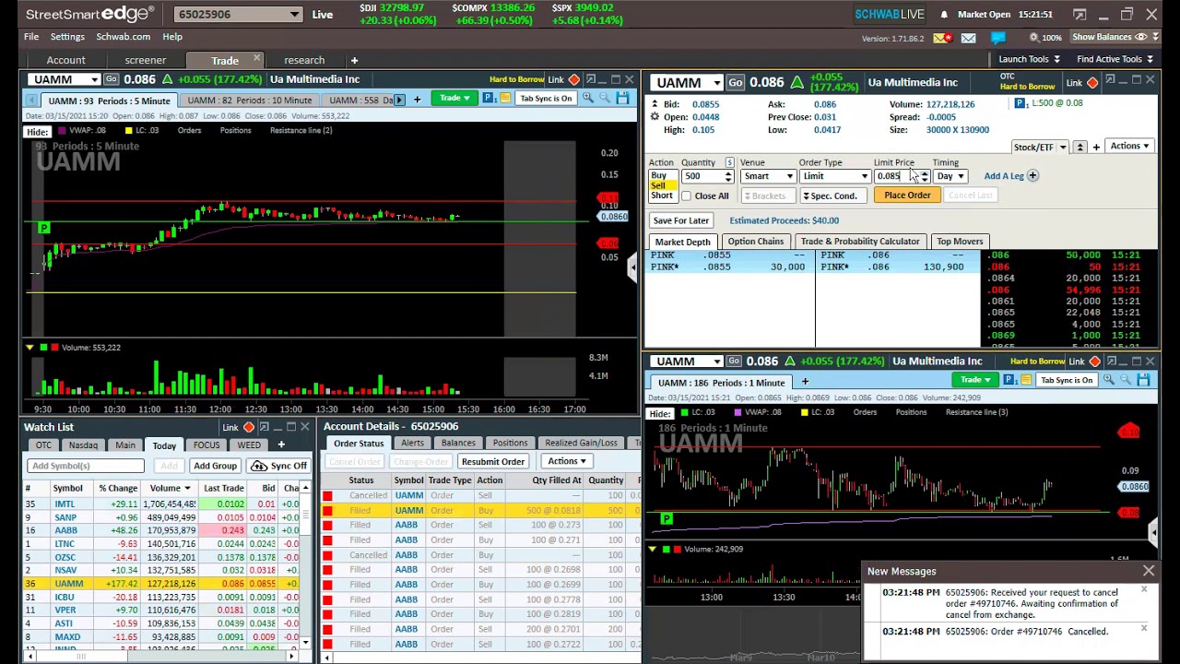Screen dimensions: 1180x664
Task: Switch to the Balances tab in Account Details
Action: pos(458,444)
